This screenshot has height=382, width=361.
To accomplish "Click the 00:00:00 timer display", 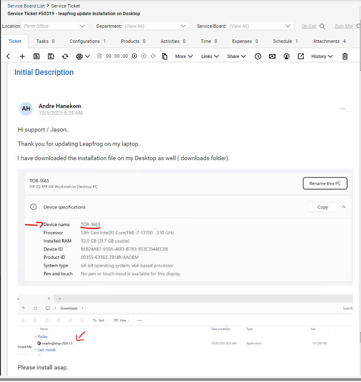I will [117, 56].
